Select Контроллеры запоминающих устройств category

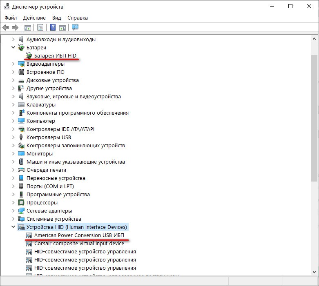(76, 145)
